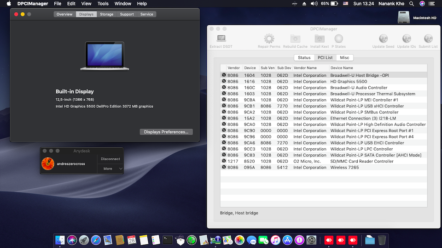Click the clock showing Sun 13.24

pyautogui.click(x=364, y=4)
